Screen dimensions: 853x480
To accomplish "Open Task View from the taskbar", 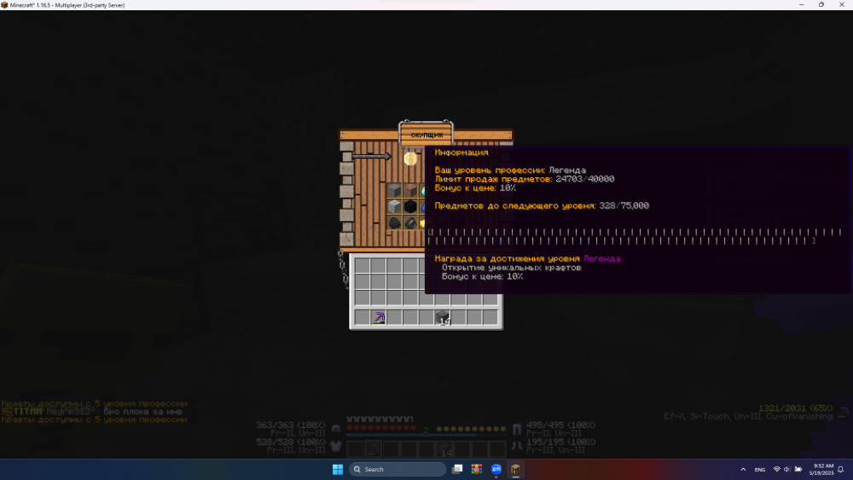I will tap(457, 469).
